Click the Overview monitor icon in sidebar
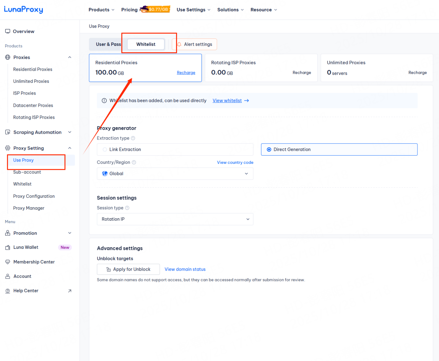The height and width of the screenshot is (361, 439). click(x=8, y=31)
